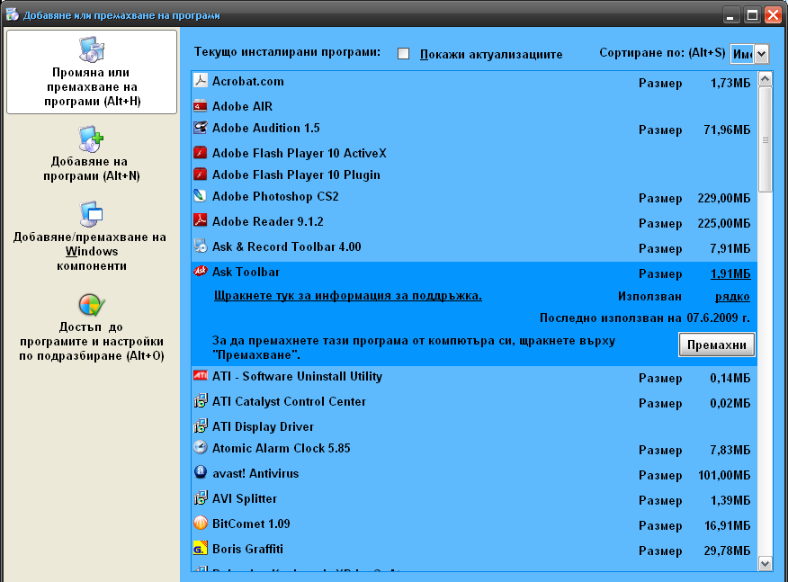The image size is (788, 582).
Task: Click the Adobe Reader 9.1.2 icon
Action: (201, 221)
